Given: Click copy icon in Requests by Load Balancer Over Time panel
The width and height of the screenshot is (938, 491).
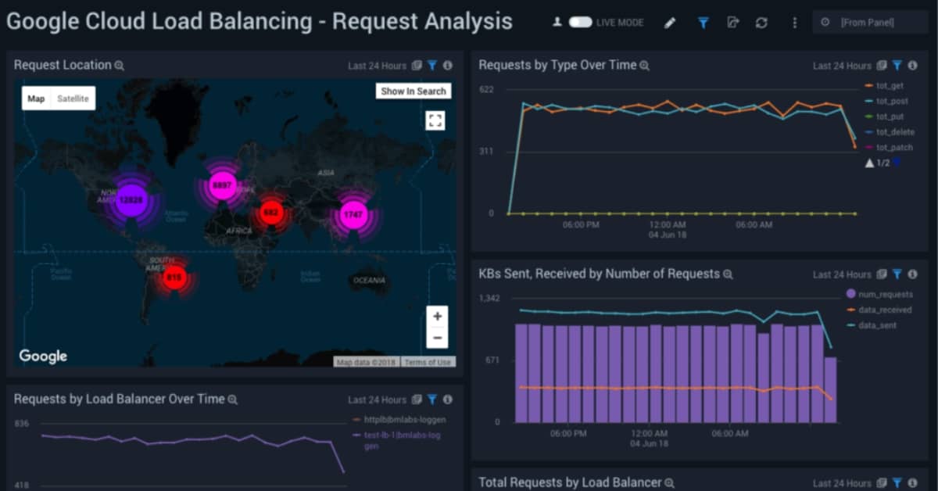Looking at the screenshot, I should coord(417,400).
